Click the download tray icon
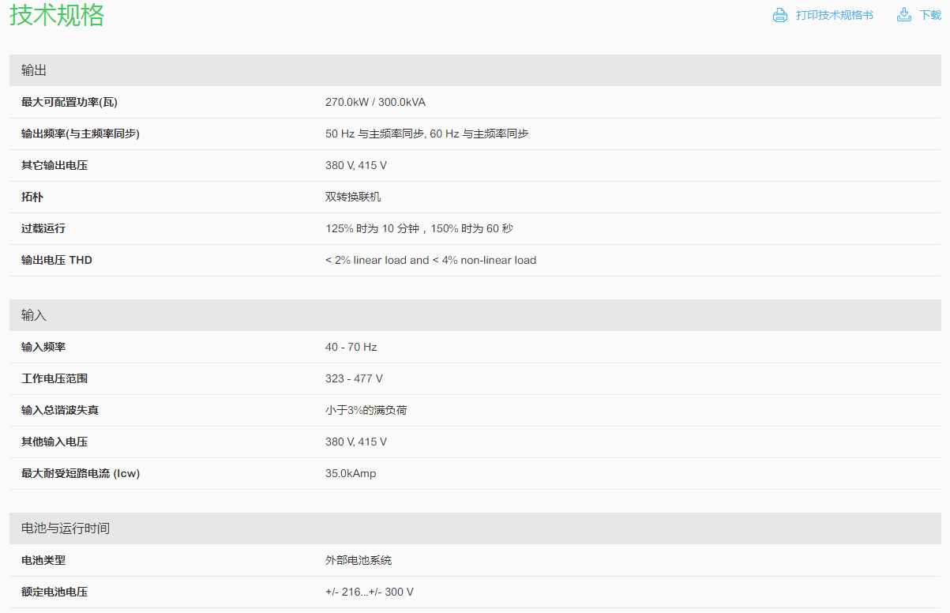The image size is (950, 613). pos(904,15)
